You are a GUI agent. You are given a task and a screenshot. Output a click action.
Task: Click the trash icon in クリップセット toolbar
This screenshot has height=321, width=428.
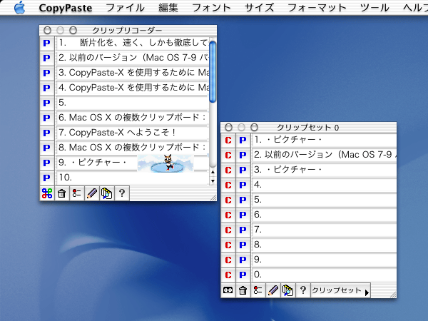tap(243, 290)
